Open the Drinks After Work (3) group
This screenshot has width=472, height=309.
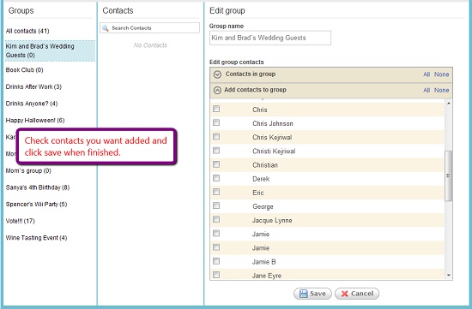(x=33, y=86)
